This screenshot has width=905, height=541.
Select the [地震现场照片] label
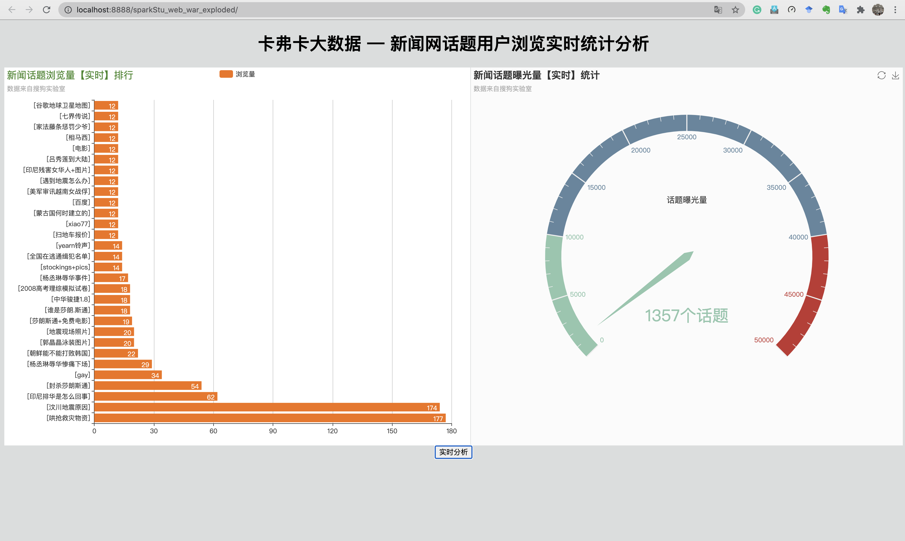(68, 332)
